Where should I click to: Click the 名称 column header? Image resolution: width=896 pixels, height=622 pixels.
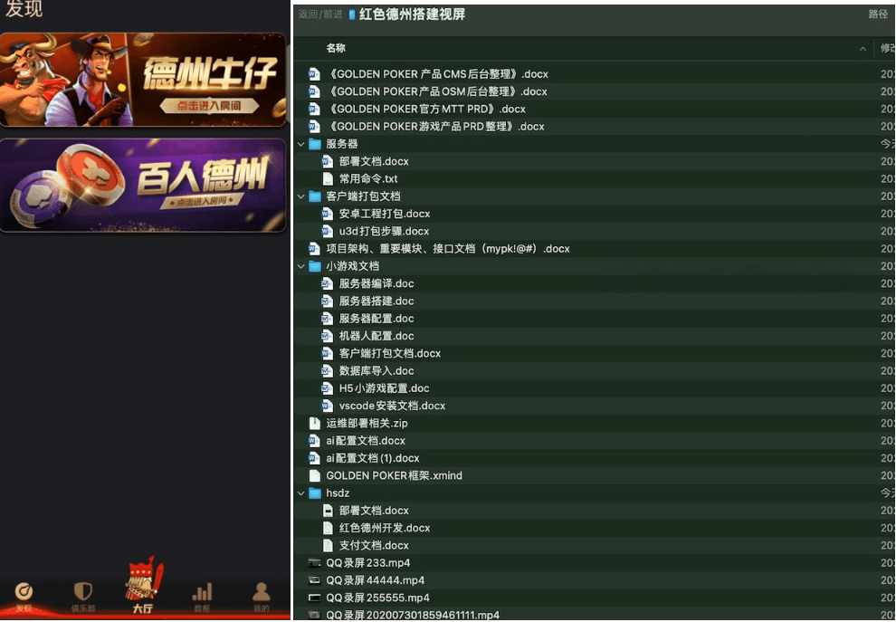tap(336, 49)
